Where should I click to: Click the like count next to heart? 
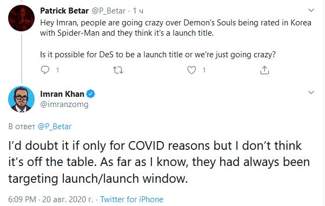click(x=204, y=70)
